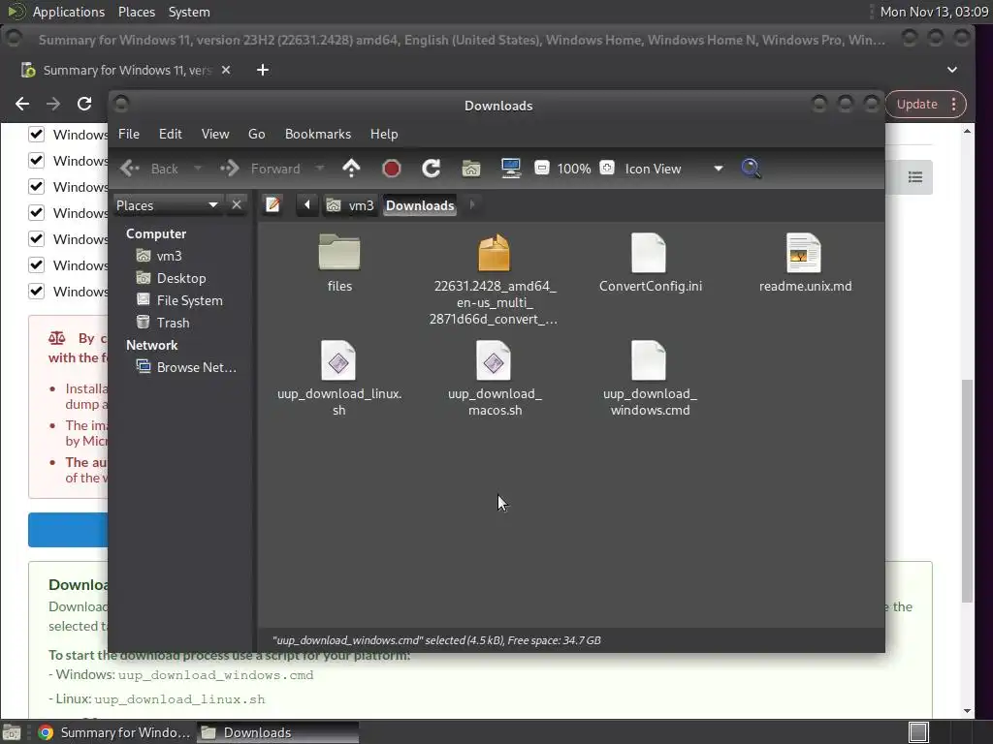The width and height of the screenshot is (993, 744).
Task: Click the magnifier Search icon
Action: [x=752, y=169]
